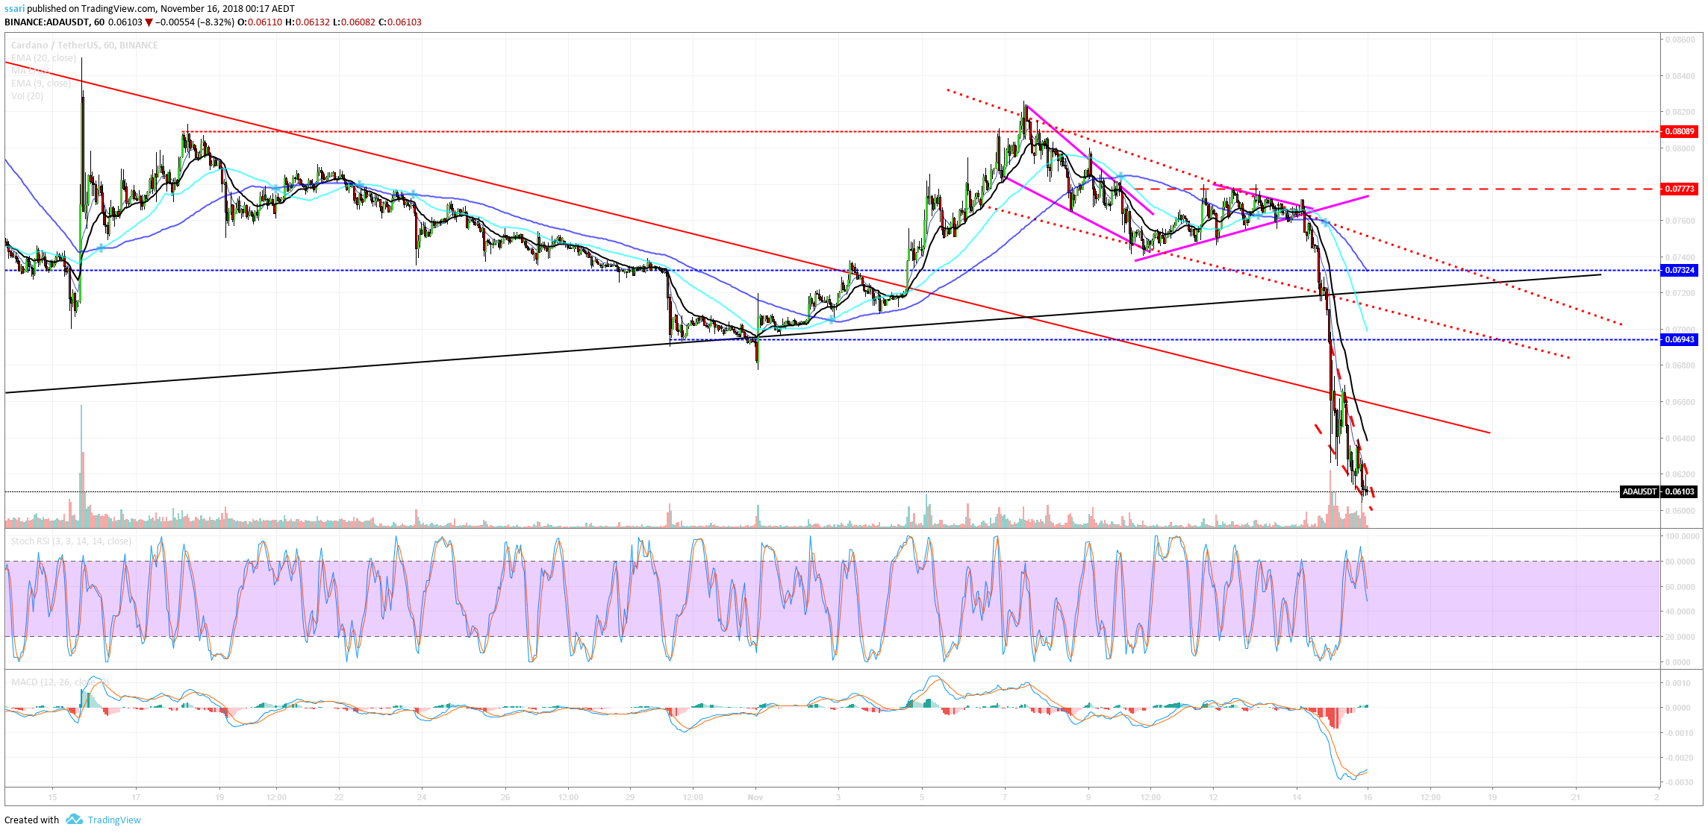Screen dimensions: 1708x833
Task: Click the 0.0010 MACD axis value
Action: click(1678, 683)
